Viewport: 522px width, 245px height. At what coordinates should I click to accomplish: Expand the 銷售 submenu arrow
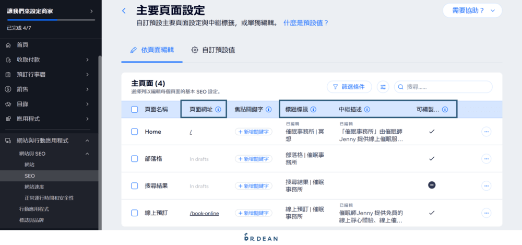(x=87, y=89)
